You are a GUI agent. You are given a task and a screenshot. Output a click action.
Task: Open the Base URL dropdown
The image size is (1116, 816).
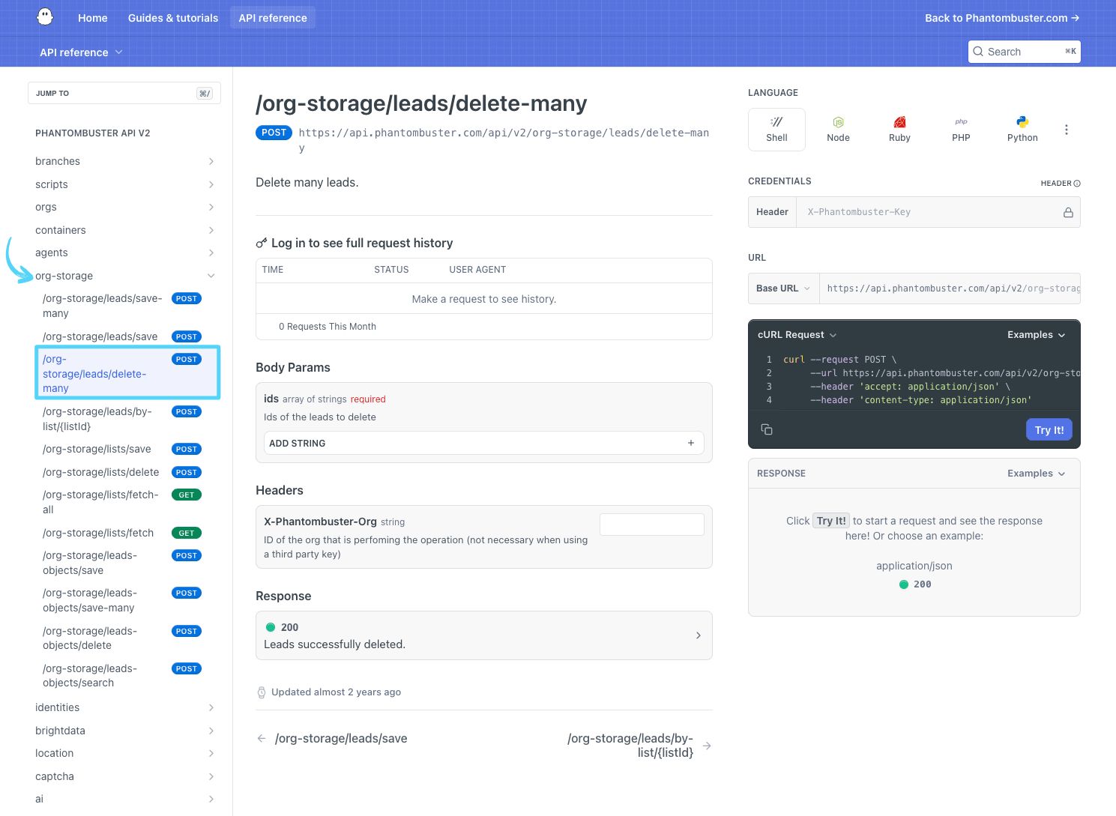click(782, 288)
